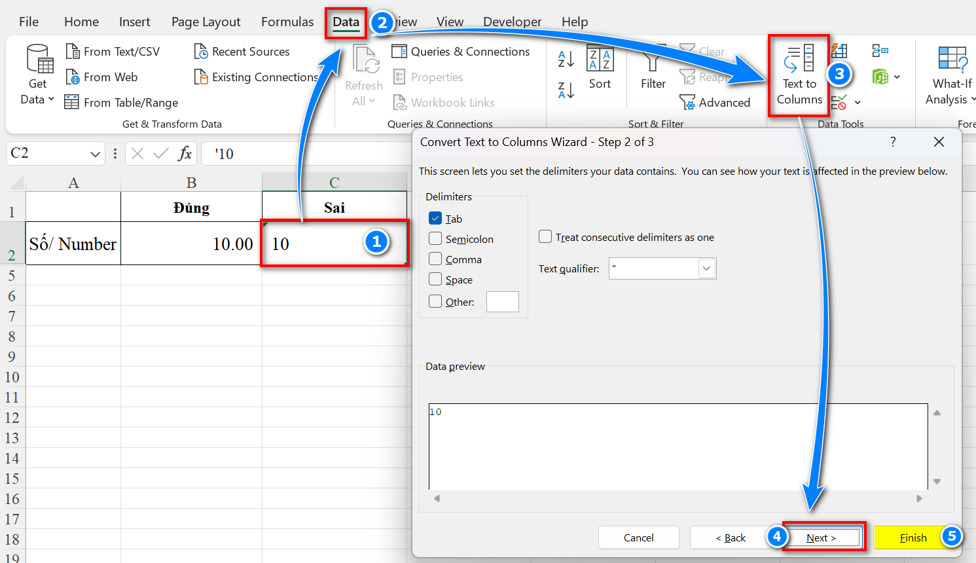This screenshot has height=563, width=976.
Task: Enable the Comma delimiter checkbox
Action: click(x=435, y=259)
